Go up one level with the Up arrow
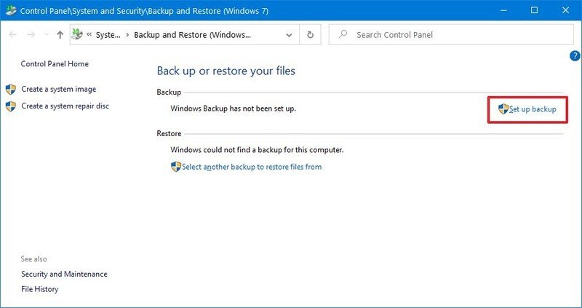 pos(60,35)
